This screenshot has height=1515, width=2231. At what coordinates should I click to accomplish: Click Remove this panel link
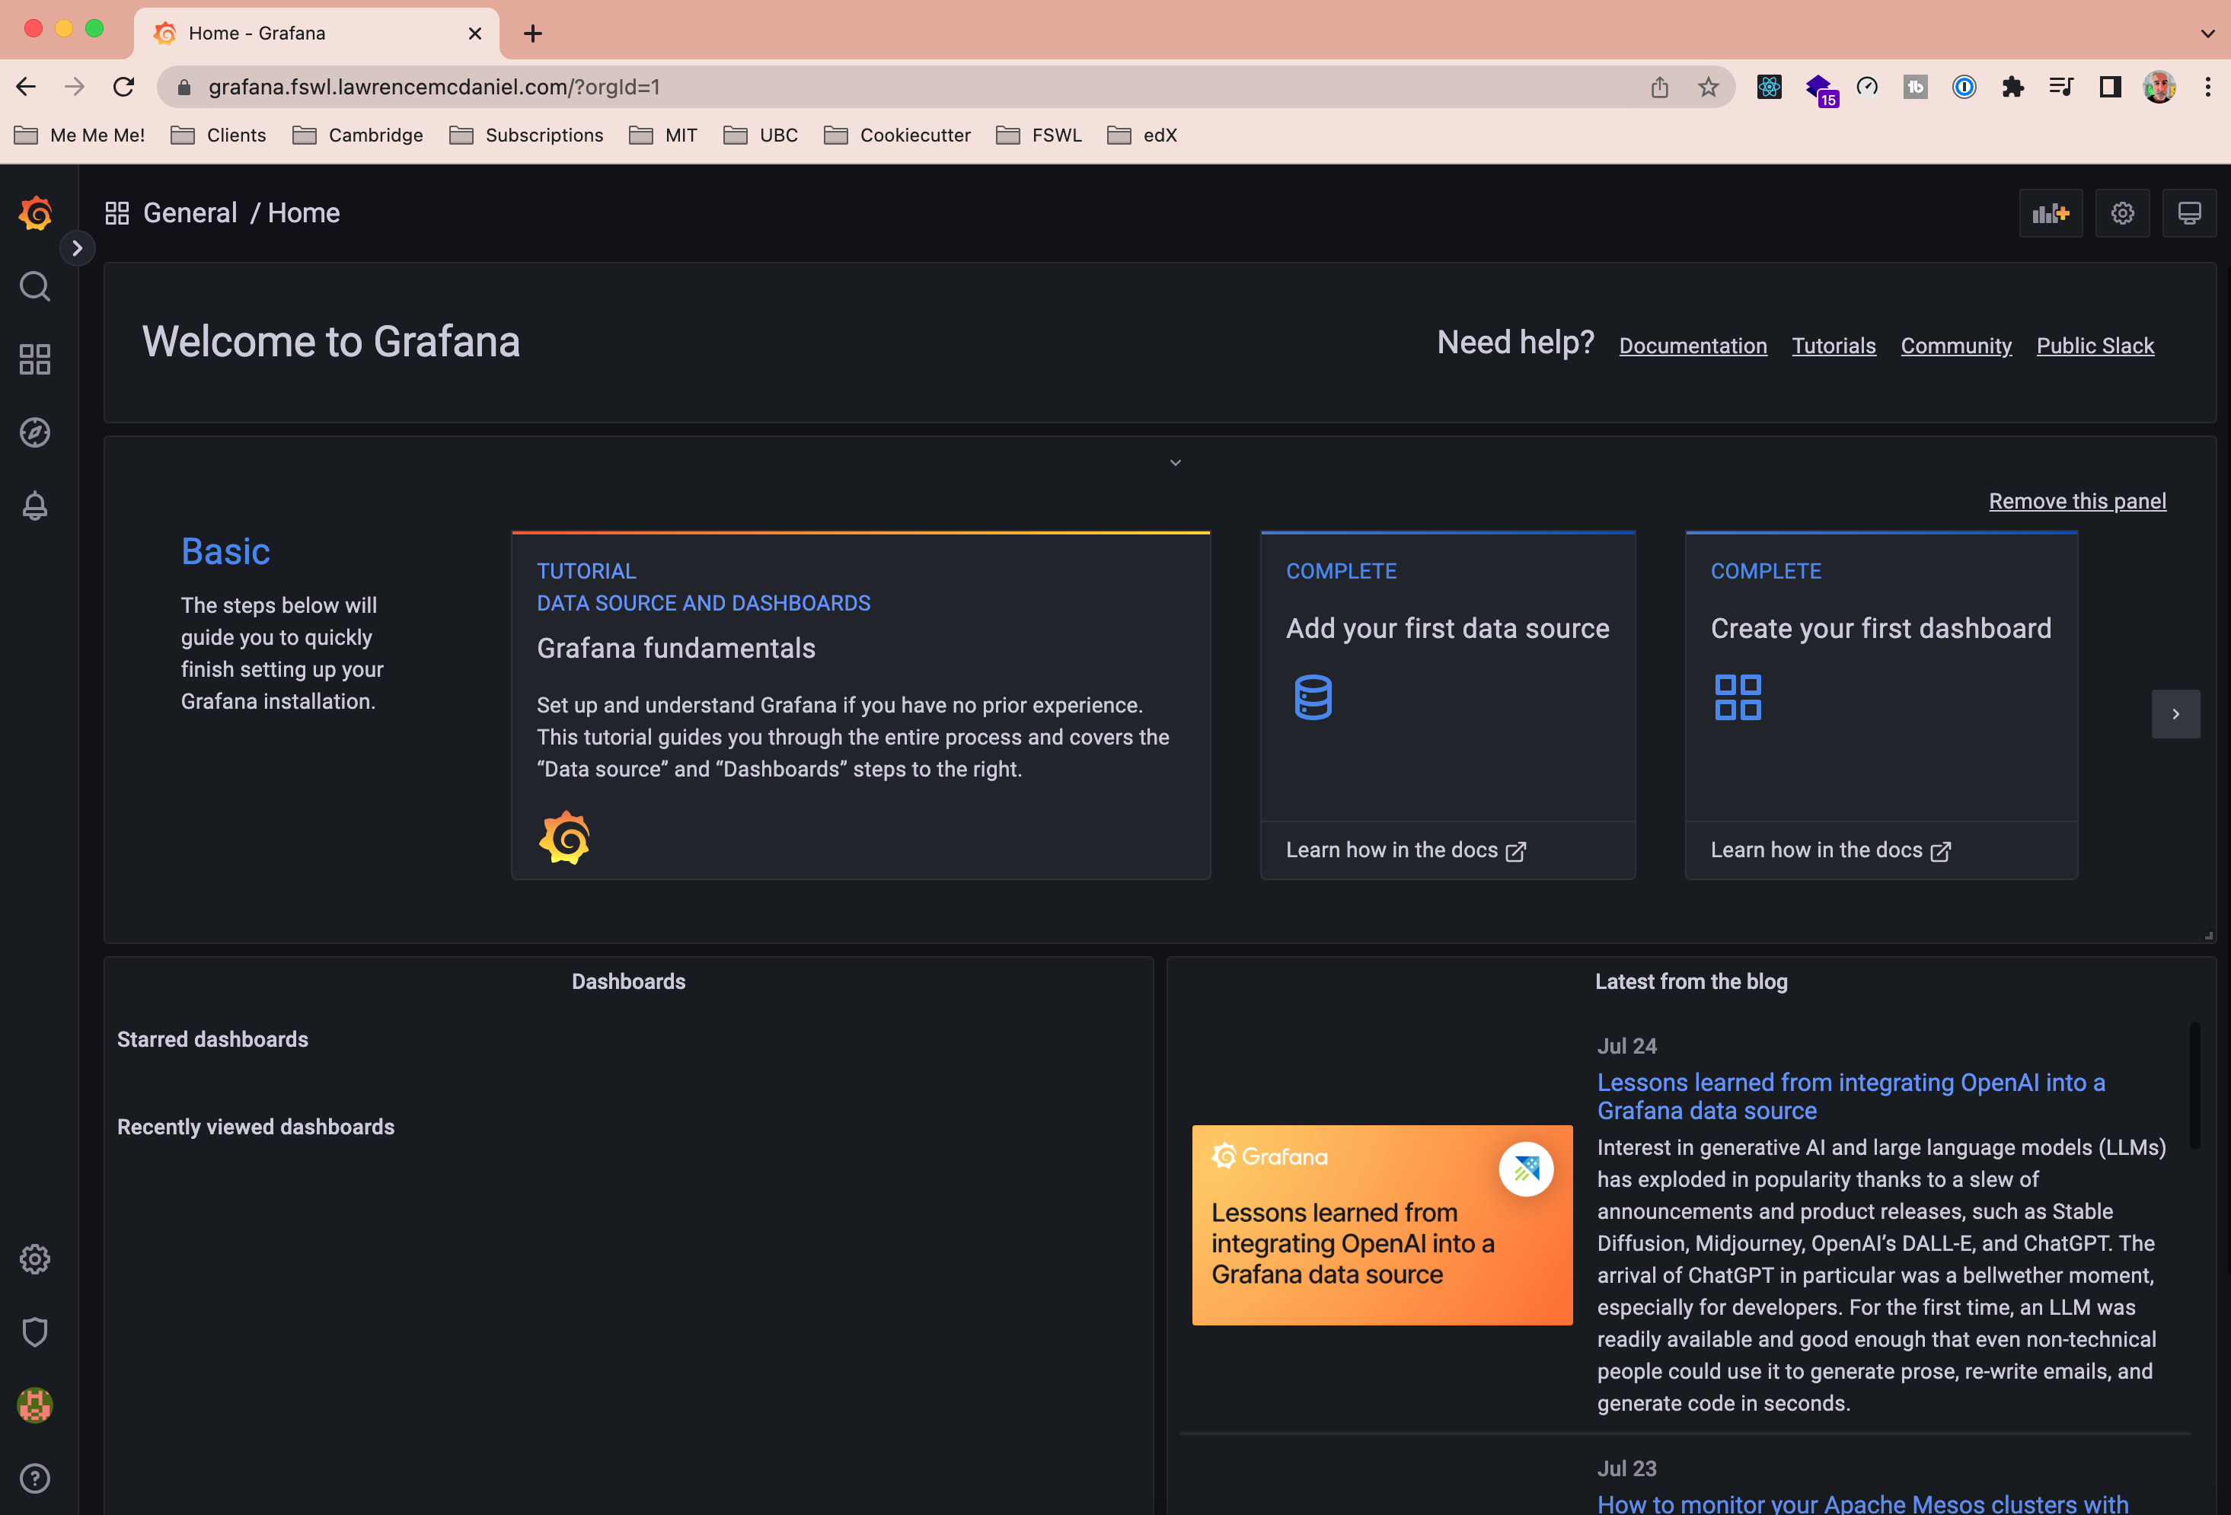[2077, 501]
